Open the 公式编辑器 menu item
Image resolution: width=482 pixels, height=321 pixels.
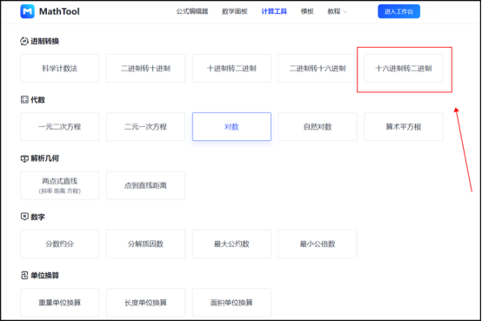[192, 11]
